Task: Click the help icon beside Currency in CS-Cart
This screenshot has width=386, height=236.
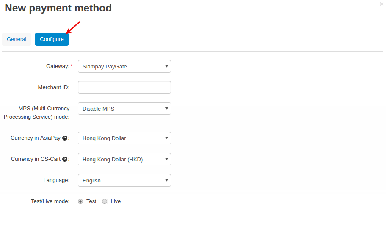Action: coord(65,159)
